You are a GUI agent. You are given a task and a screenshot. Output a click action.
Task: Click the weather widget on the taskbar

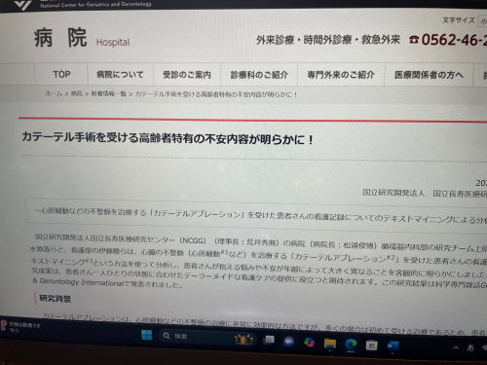[x=20, y=325]
